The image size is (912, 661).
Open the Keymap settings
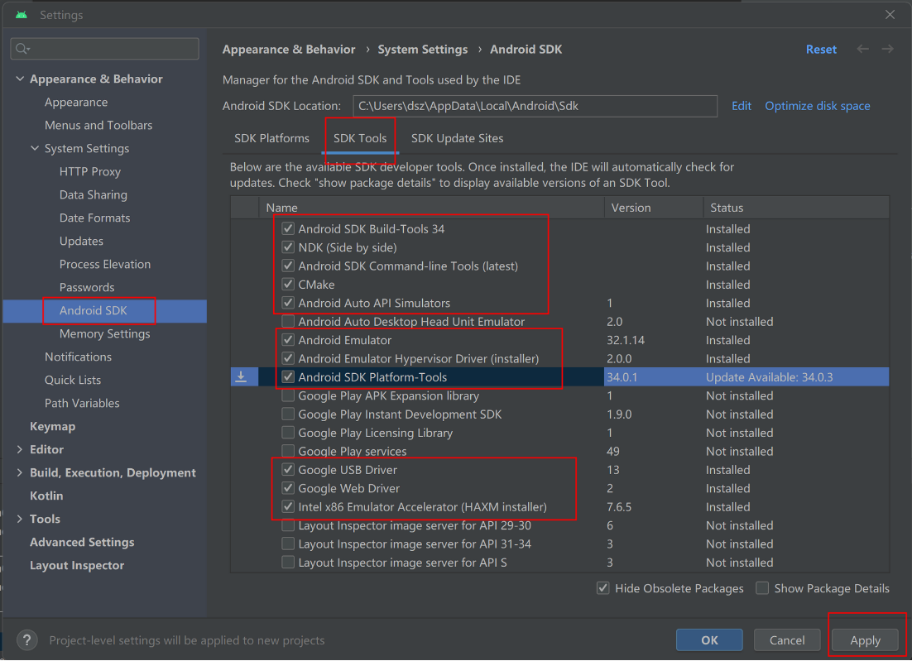[52, 426]
